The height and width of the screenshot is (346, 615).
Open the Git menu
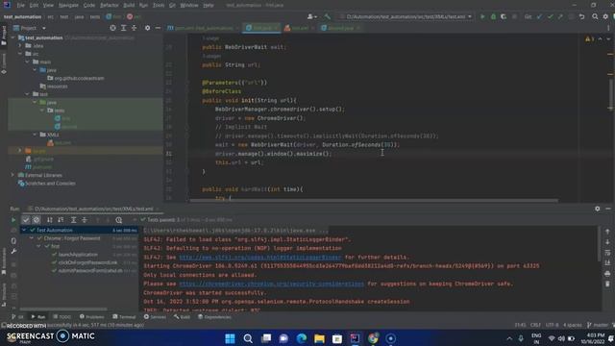172,6
